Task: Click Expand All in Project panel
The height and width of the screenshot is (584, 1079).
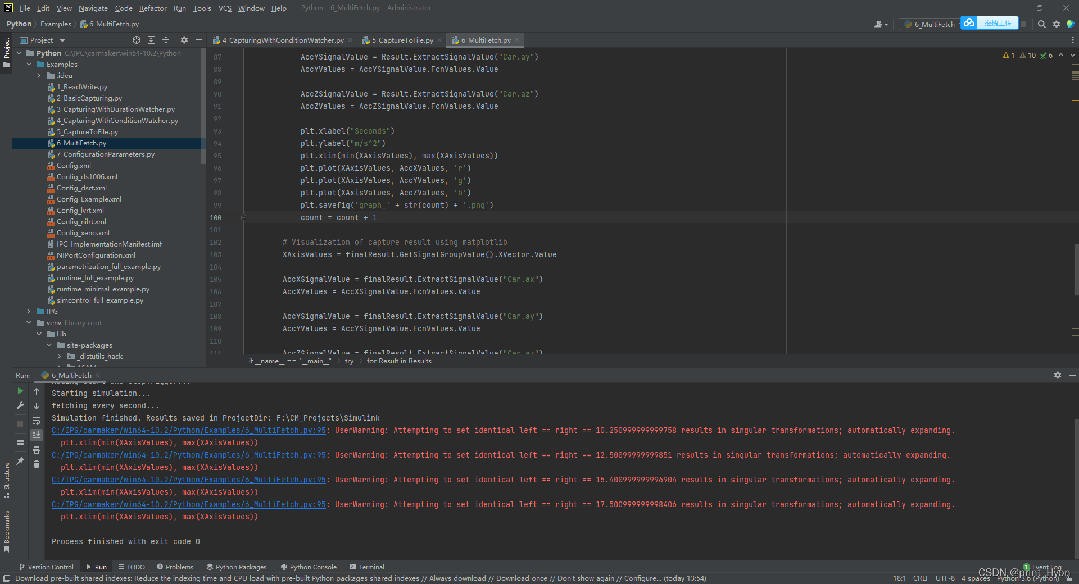Action: coord(151,40)
